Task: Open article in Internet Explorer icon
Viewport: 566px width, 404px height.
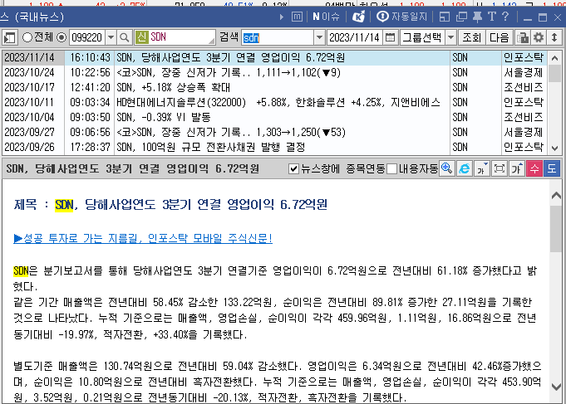Action: 465,168
